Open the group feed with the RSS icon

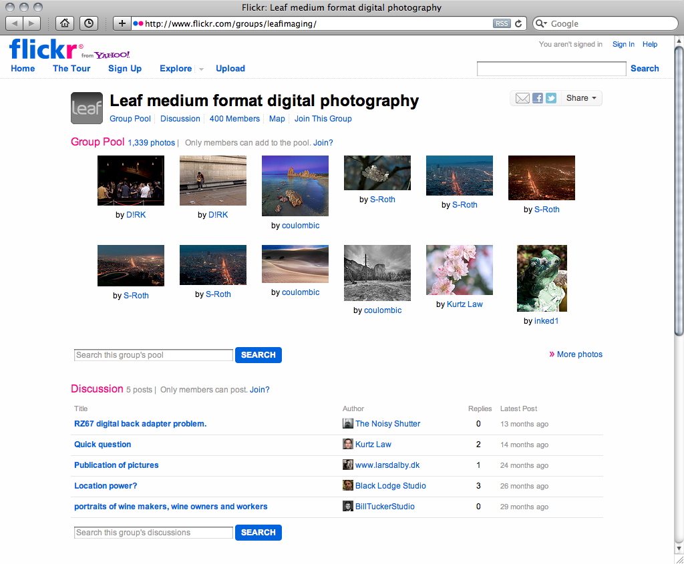[502, 23]
